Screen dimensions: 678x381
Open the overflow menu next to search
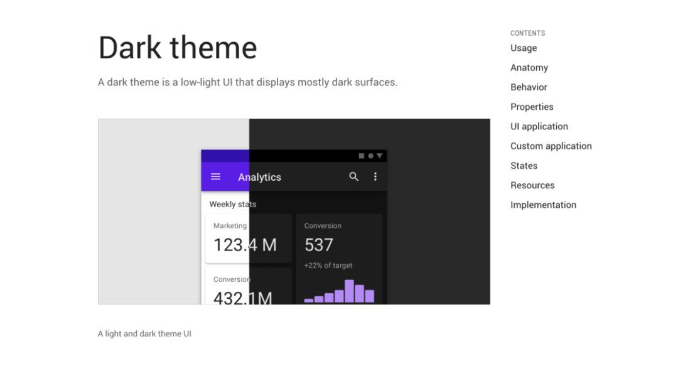point(375,176)
